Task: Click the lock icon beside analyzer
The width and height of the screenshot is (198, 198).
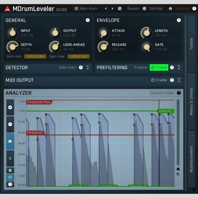Action: 178,169
